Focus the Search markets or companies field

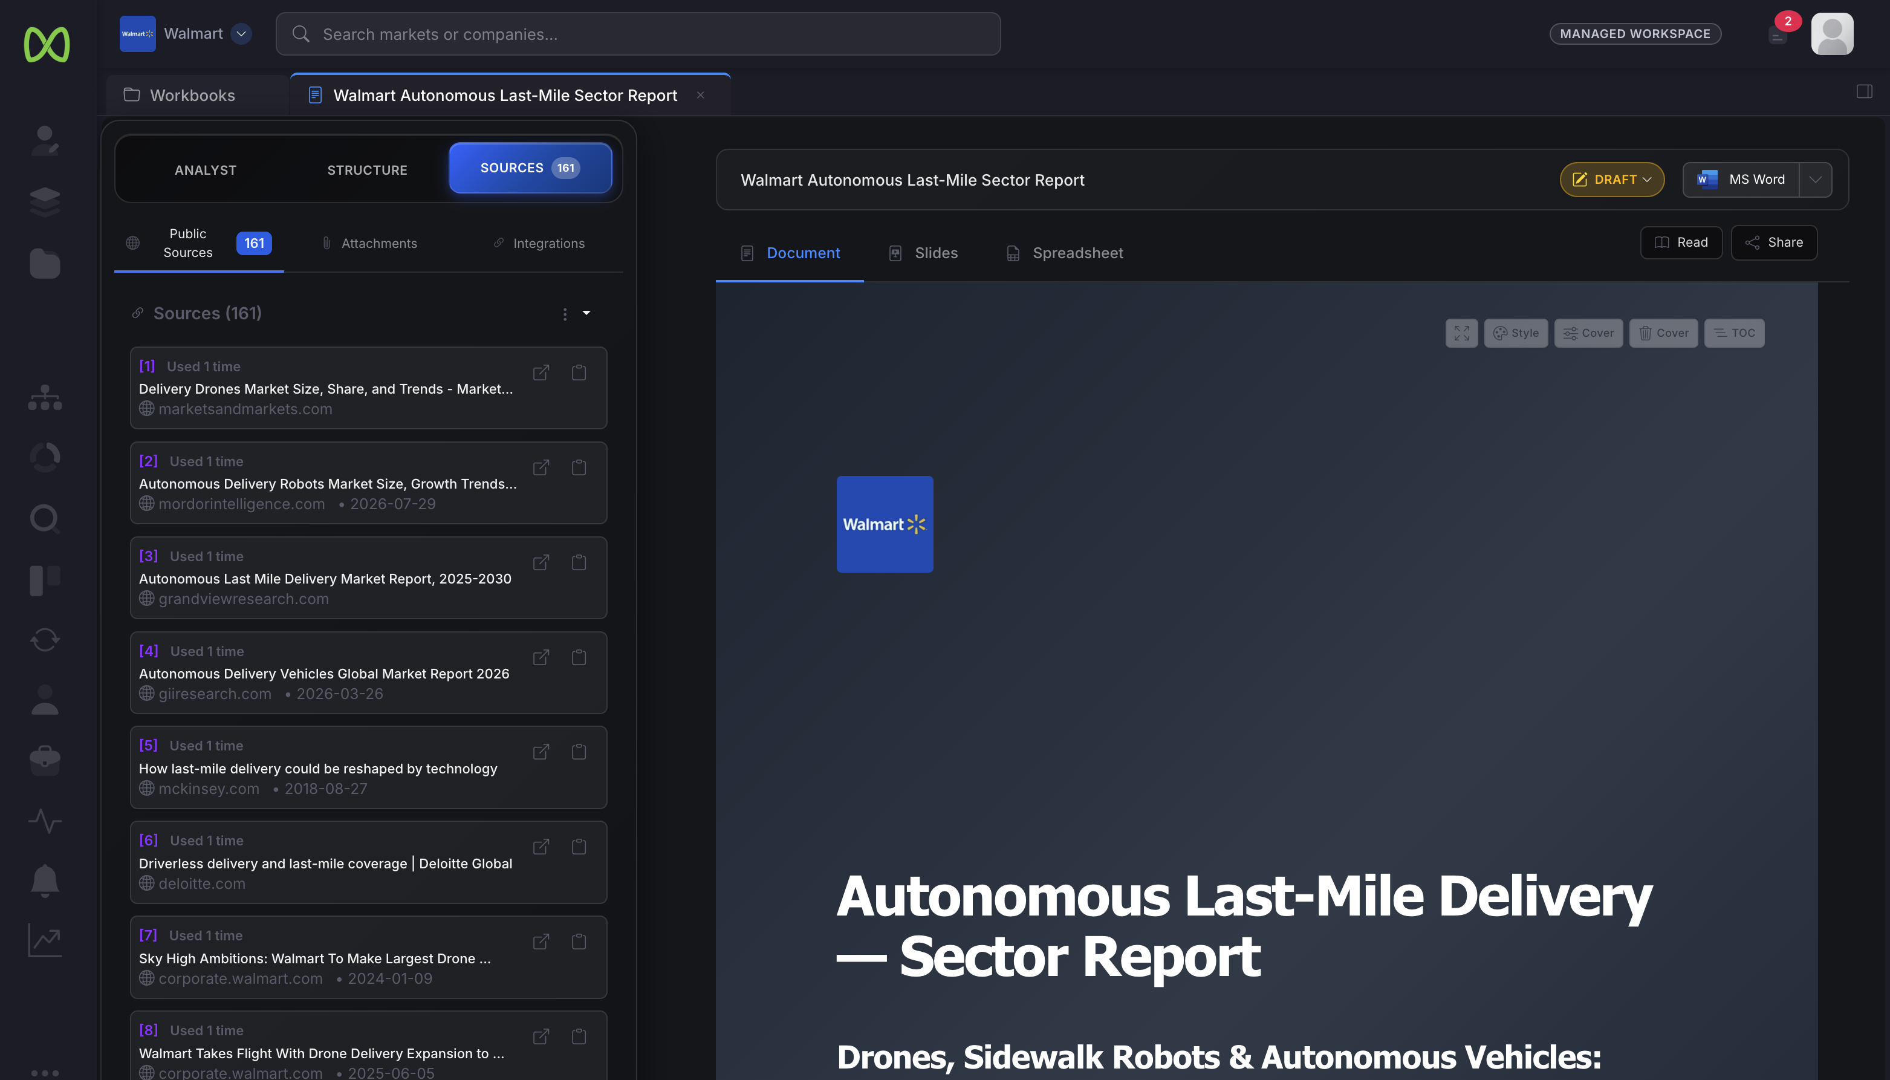[638, 34]
